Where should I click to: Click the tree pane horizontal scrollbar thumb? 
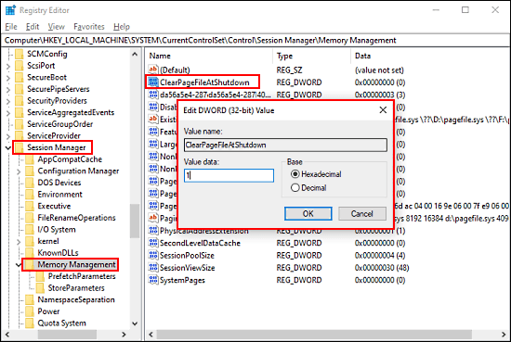click(x=67, y=335)
